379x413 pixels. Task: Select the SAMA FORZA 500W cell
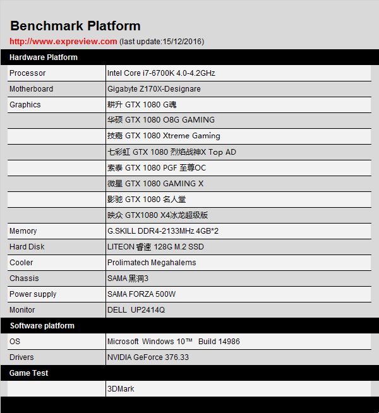tap(238, 294)
